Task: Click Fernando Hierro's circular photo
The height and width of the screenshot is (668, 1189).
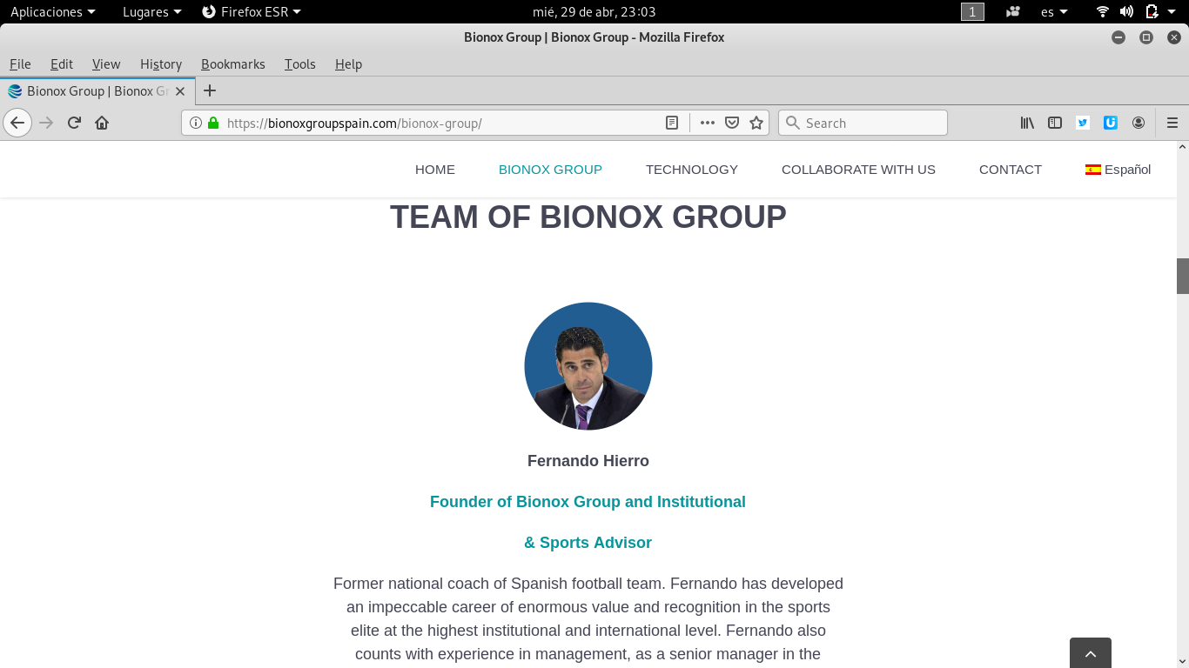Action: coord(588,366)
